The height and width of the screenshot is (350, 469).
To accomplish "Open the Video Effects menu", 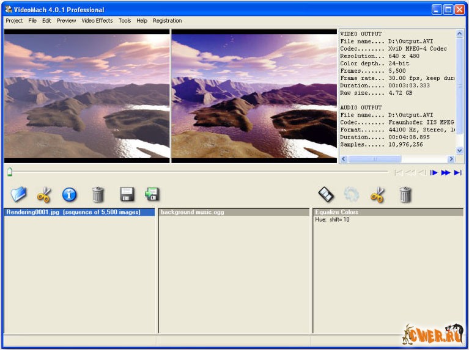I will (97, 21).
